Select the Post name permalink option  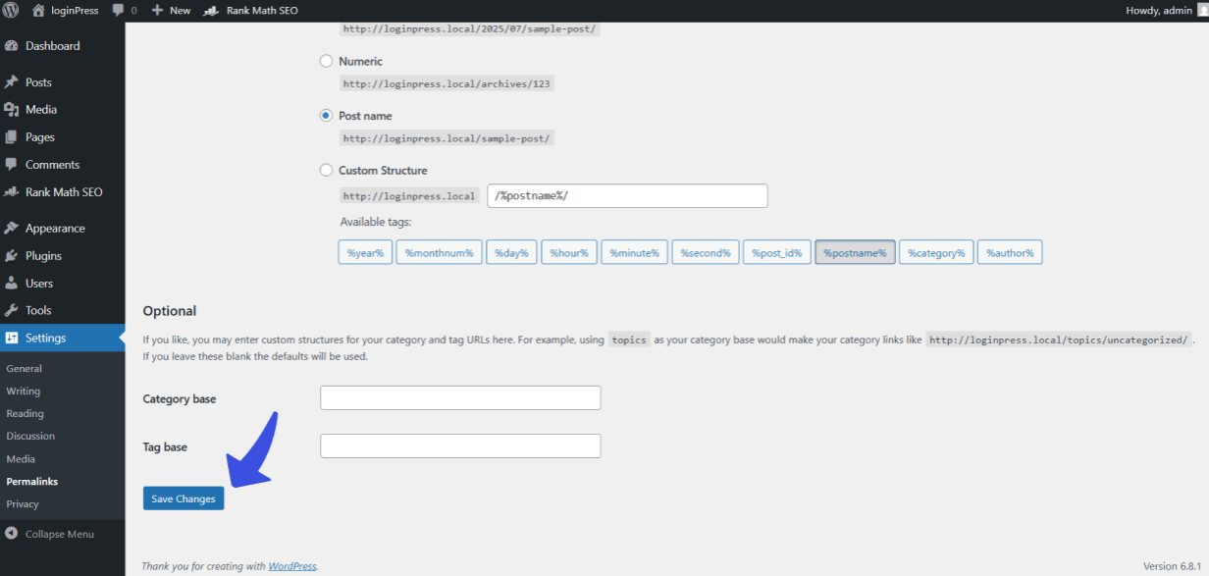click(327, 116)
